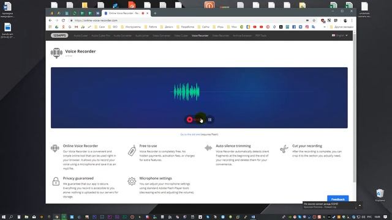This screenshot has height=220, width=392.
Task: Bookmark this page with the star
Action: click(x=314, y=20)
